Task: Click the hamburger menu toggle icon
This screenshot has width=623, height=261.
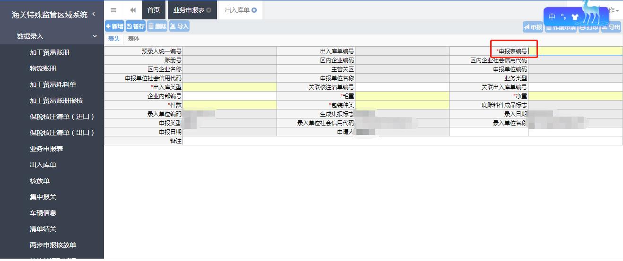Action: pos(113,10)
